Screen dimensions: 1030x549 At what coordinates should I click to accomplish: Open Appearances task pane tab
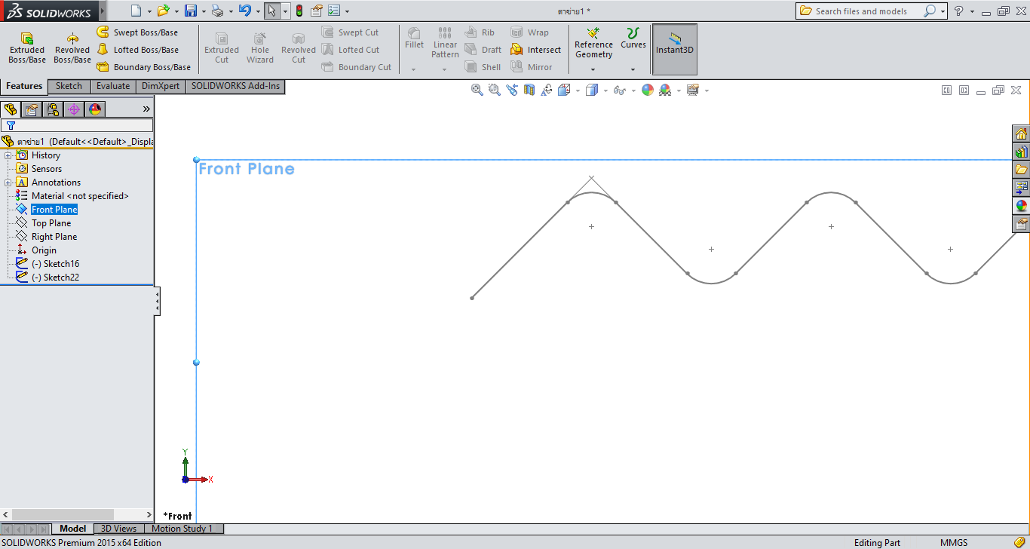click(x=1022, y=206)
